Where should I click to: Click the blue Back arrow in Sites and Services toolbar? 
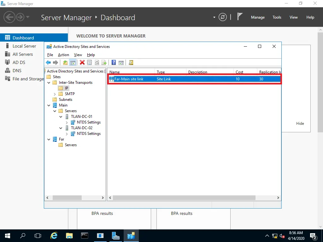(48, 63)
